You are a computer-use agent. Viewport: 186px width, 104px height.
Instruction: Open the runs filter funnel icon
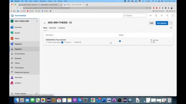pyautogui.click(x=171, y=28)
